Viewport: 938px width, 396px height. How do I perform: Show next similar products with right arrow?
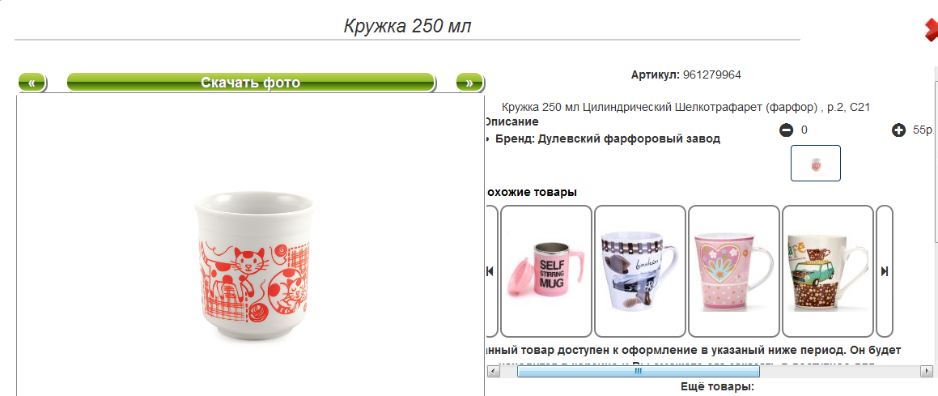point(884,271)
